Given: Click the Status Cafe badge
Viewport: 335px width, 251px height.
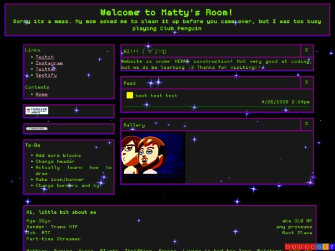Looking at the screenshot, I should pyautogui.click(x=37, y=110).
